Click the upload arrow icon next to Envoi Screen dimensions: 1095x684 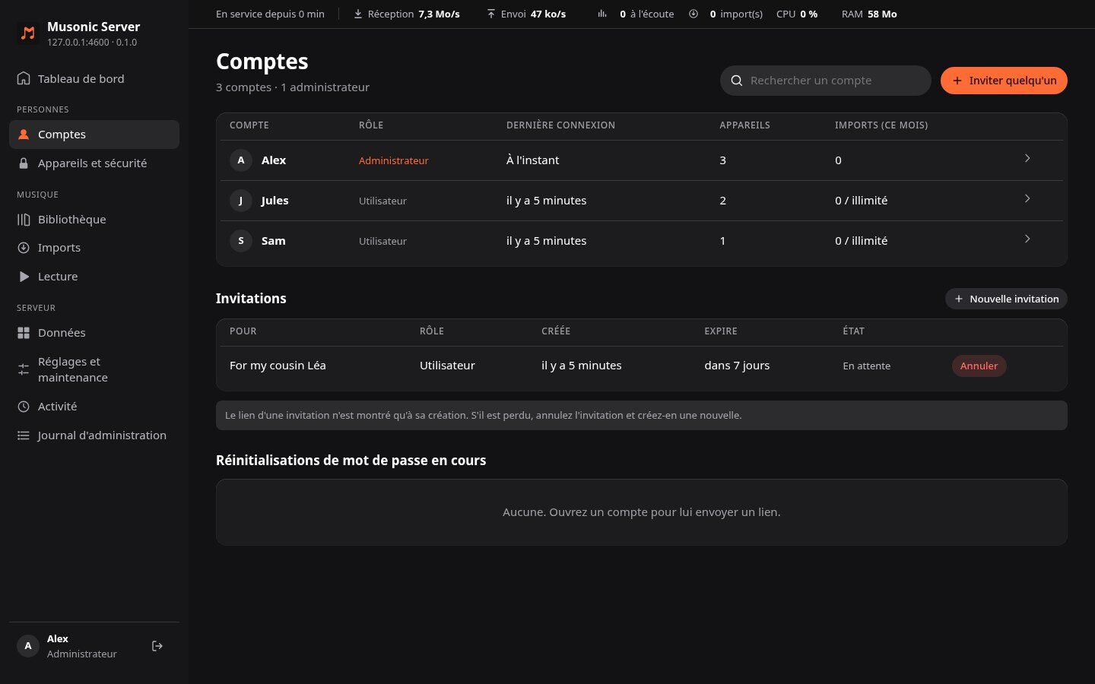(491, 14)
